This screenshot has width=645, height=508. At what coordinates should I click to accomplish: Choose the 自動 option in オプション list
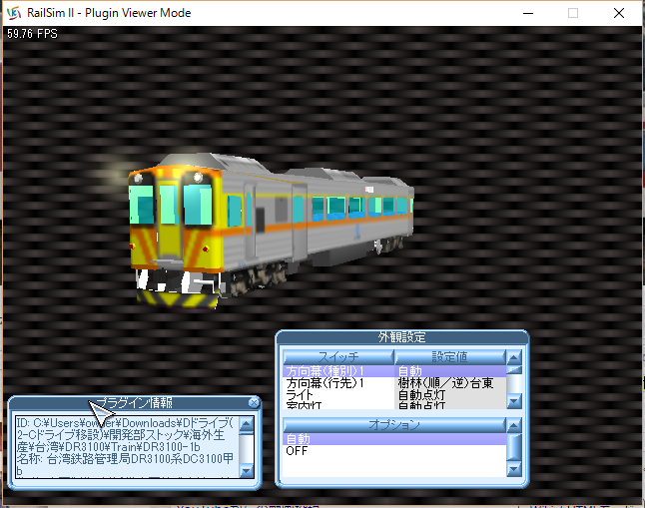[394, 439]
